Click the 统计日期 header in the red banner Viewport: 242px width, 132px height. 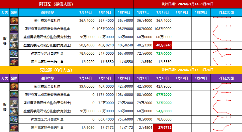pos(188,4)
